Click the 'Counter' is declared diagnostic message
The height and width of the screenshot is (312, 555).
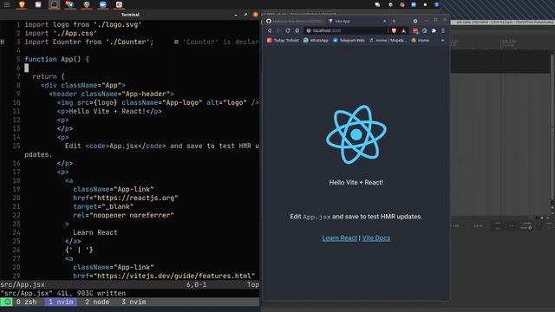(x=217, y=42)
